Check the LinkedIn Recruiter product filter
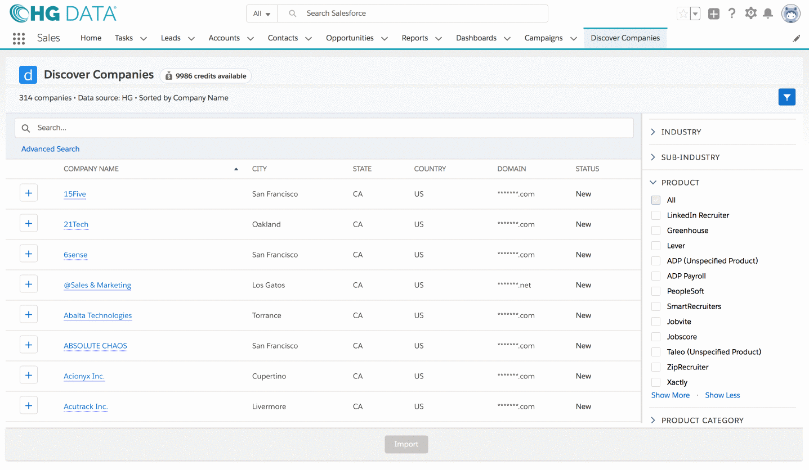The width and height of the screenshot is (809, 470). 656,215
